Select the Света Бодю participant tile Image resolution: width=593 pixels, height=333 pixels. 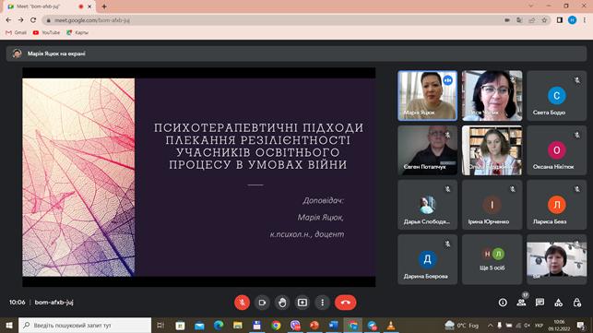[557, 96]
